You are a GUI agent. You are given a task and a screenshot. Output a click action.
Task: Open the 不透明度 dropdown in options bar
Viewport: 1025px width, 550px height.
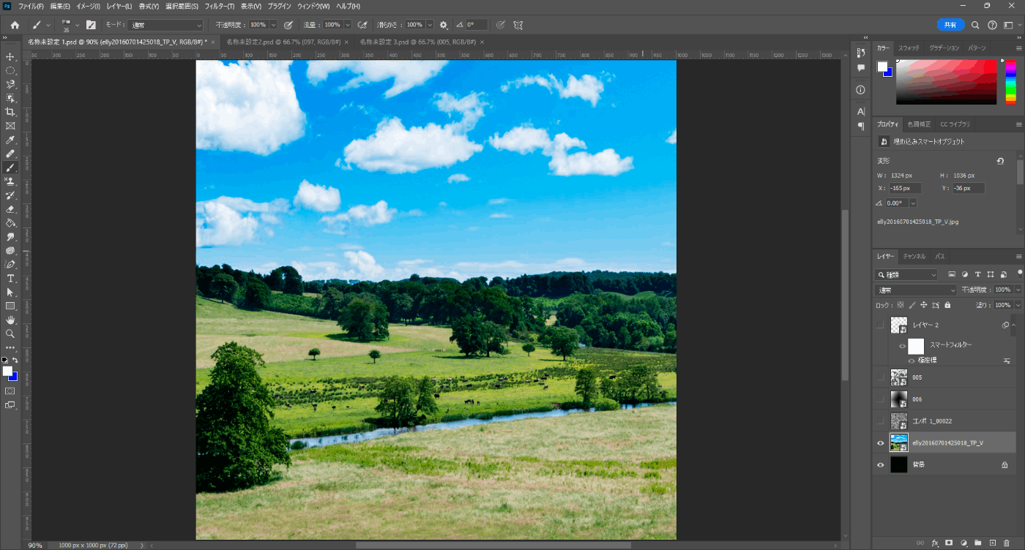275,25
